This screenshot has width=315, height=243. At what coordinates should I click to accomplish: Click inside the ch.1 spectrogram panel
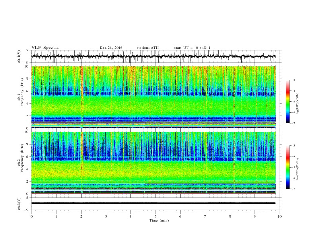point(153,97)
